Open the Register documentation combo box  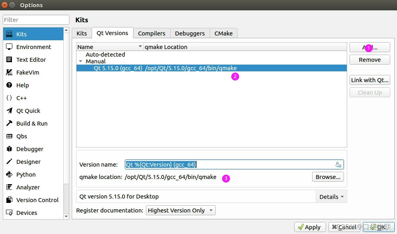(x=181, y=210)
